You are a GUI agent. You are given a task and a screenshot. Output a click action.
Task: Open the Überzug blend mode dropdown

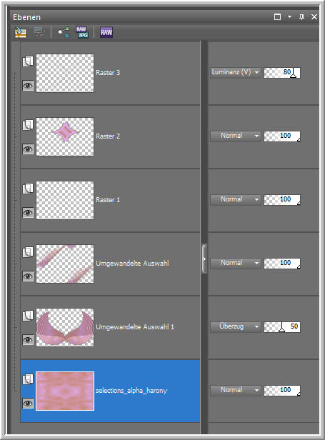[x=235, y=326]
